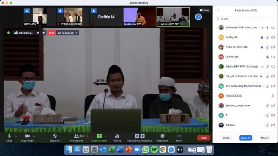This screenshot has height=156, width=278.
Task: Toggle the Mute microphone button
Action: (x=9, y=138)
